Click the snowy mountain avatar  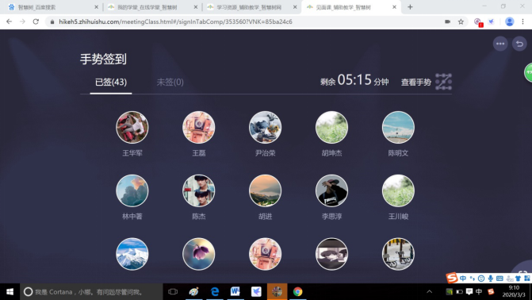tap(132, 254)
